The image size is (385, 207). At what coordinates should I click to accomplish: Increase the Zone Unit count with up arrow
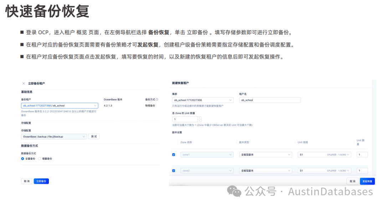pyautogui.click(x=199, y=118)
